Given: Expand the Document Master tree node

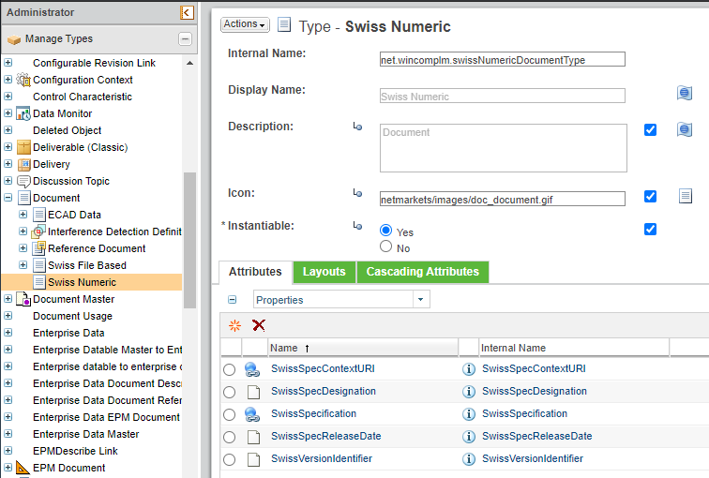Looking at the screenshot, I should click(8, 299).
